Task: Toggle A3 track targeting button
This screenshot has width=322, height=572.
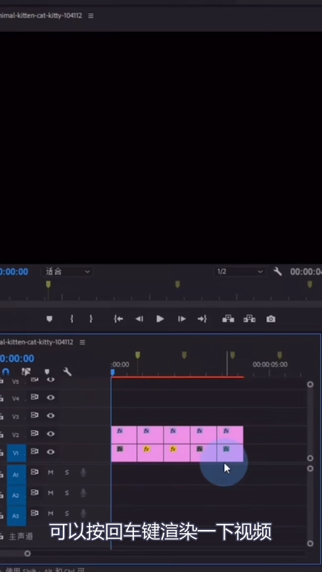Action: (16, 516)
